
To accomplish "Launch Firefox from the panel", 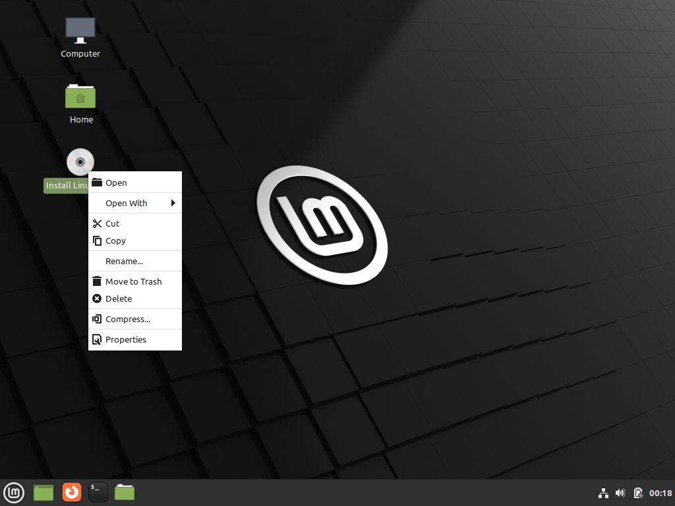I will (71, 492).
